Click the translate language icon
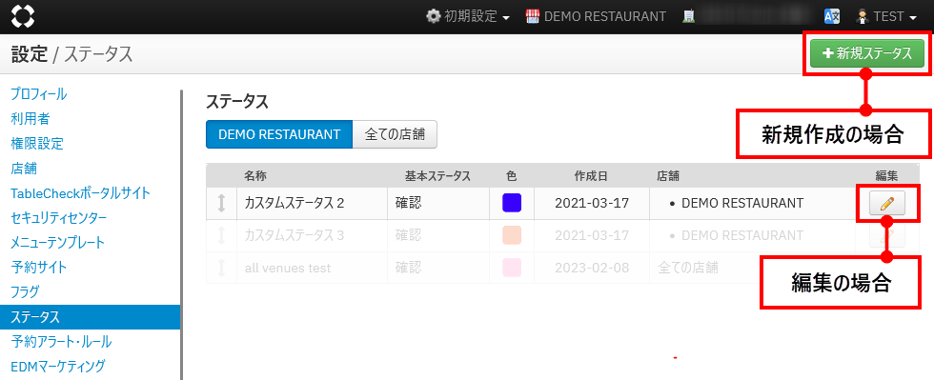 click(x=831, y=17)
